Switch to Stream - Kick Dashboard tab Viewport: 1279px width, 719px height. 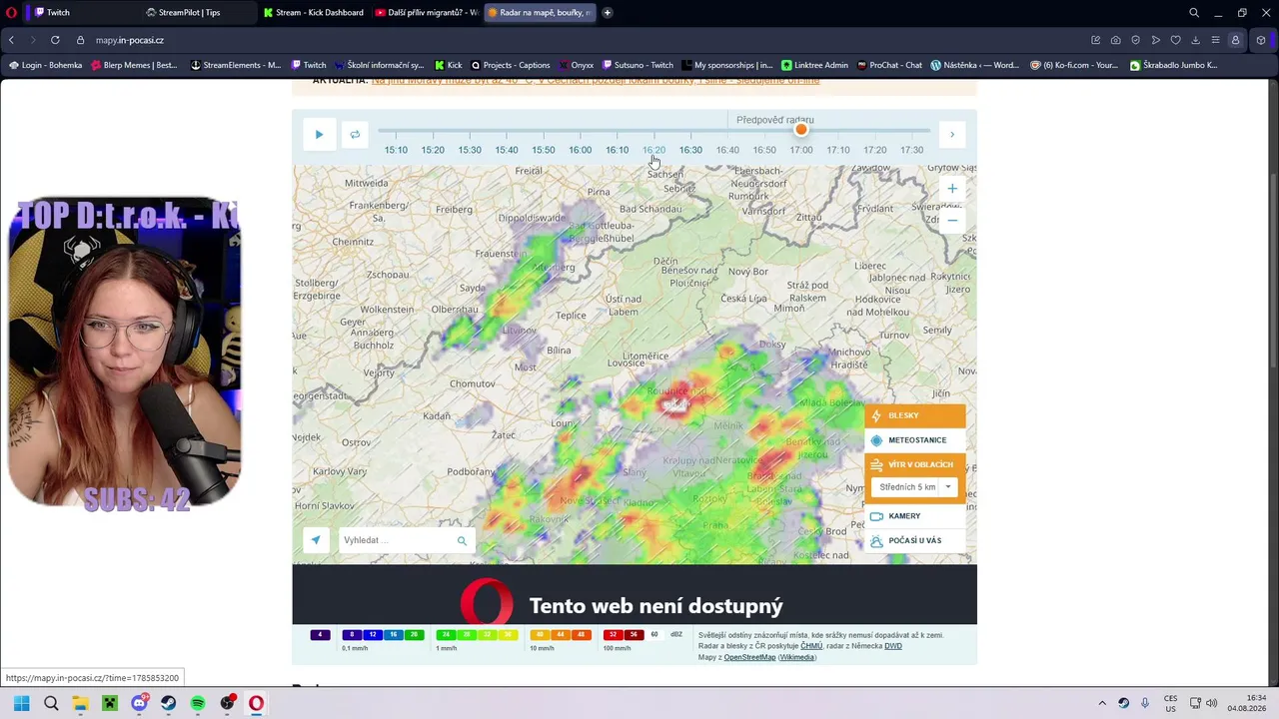(314, 13)
